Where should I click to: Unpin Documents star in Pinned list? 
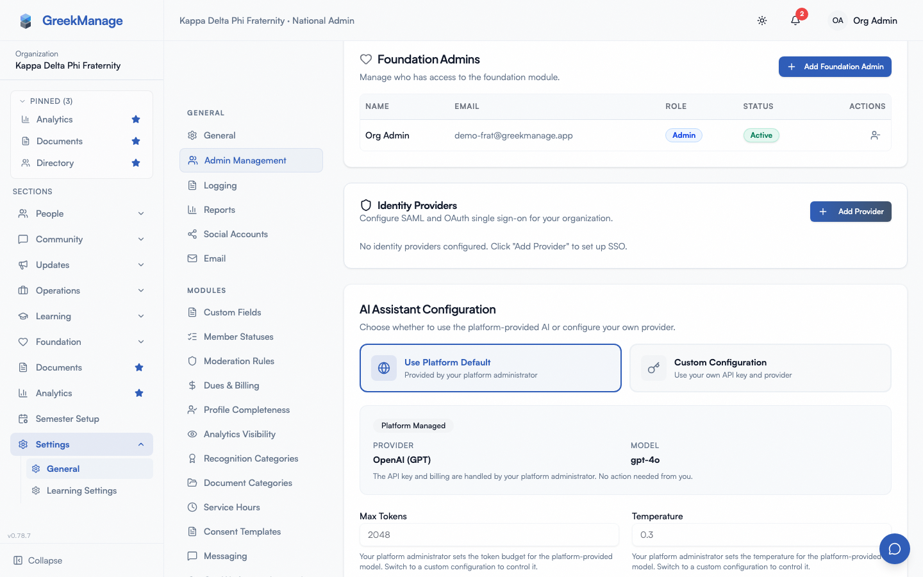(x=136, y=141)
